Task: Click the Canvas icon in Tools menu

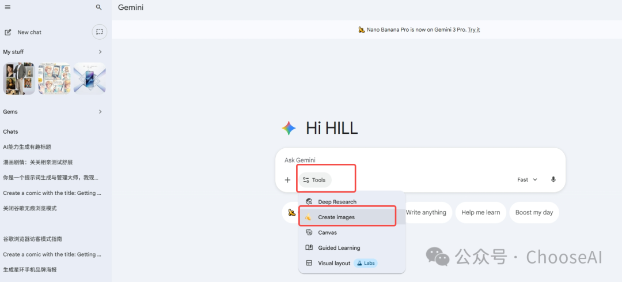Action: (x=309, y=232)
